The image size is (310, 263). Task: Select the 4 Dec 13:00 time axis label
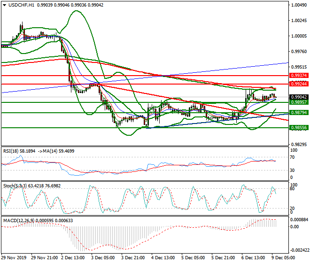click(x=163, y=258)
